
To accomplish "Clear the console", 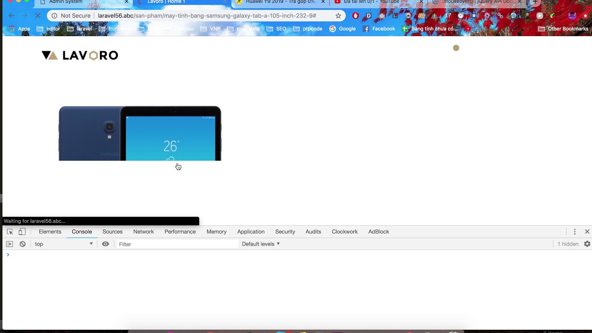I will [x=22, y=244].
